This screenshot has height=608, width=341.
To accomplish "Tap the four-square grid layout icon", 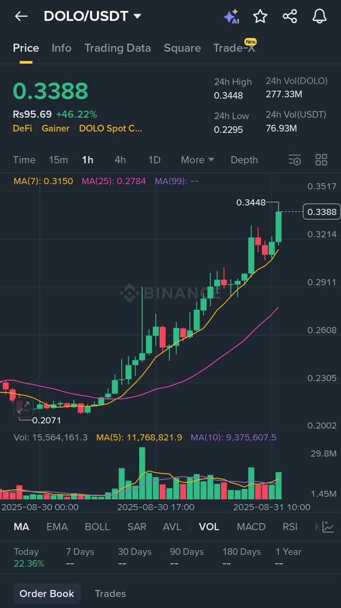I will pyautogui.click(x=322, y=160).
